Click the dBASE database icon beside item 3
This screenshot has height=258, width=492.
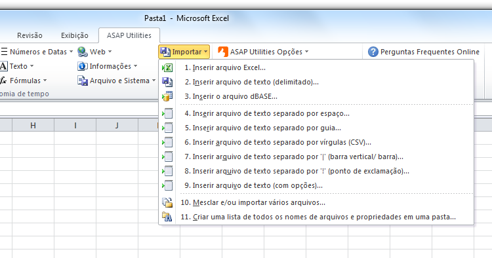click(x=167, y=96)
